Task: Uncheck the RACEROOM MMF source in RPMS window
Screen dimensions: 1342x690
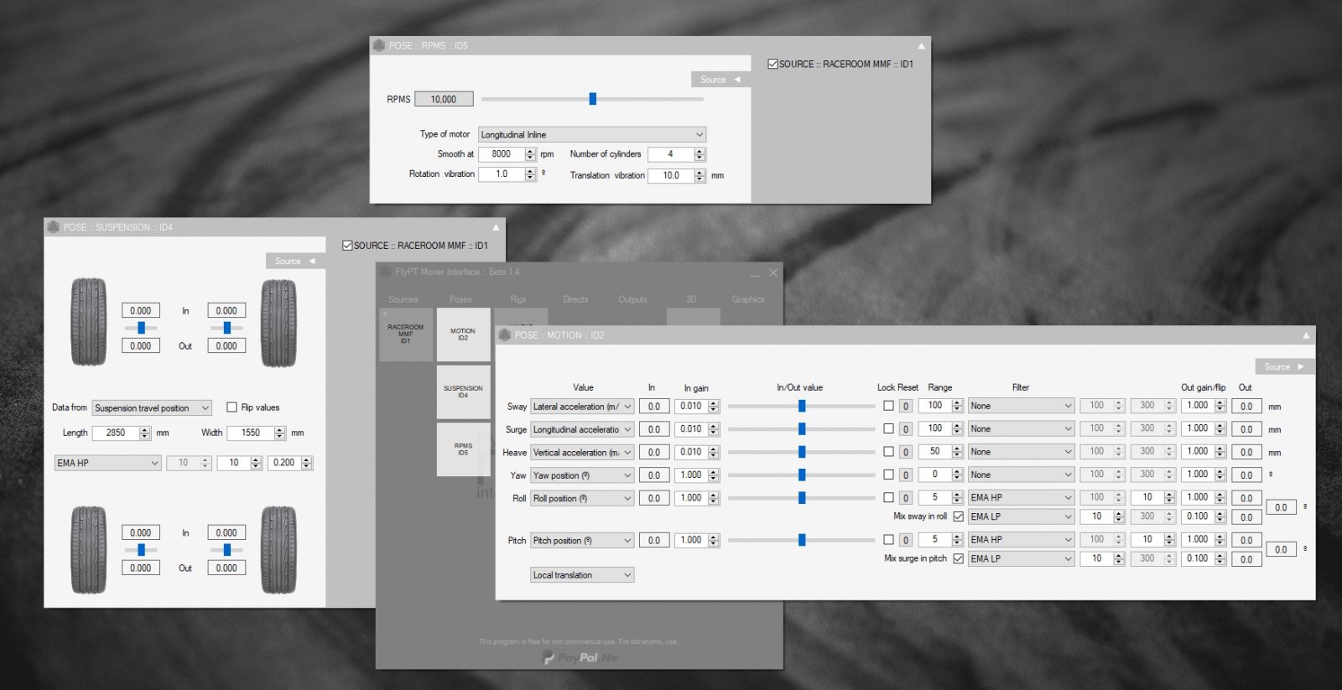Action: tap(772, 64)
